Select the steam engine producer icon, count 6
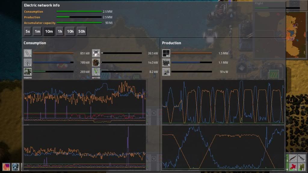 coord(166,63)
